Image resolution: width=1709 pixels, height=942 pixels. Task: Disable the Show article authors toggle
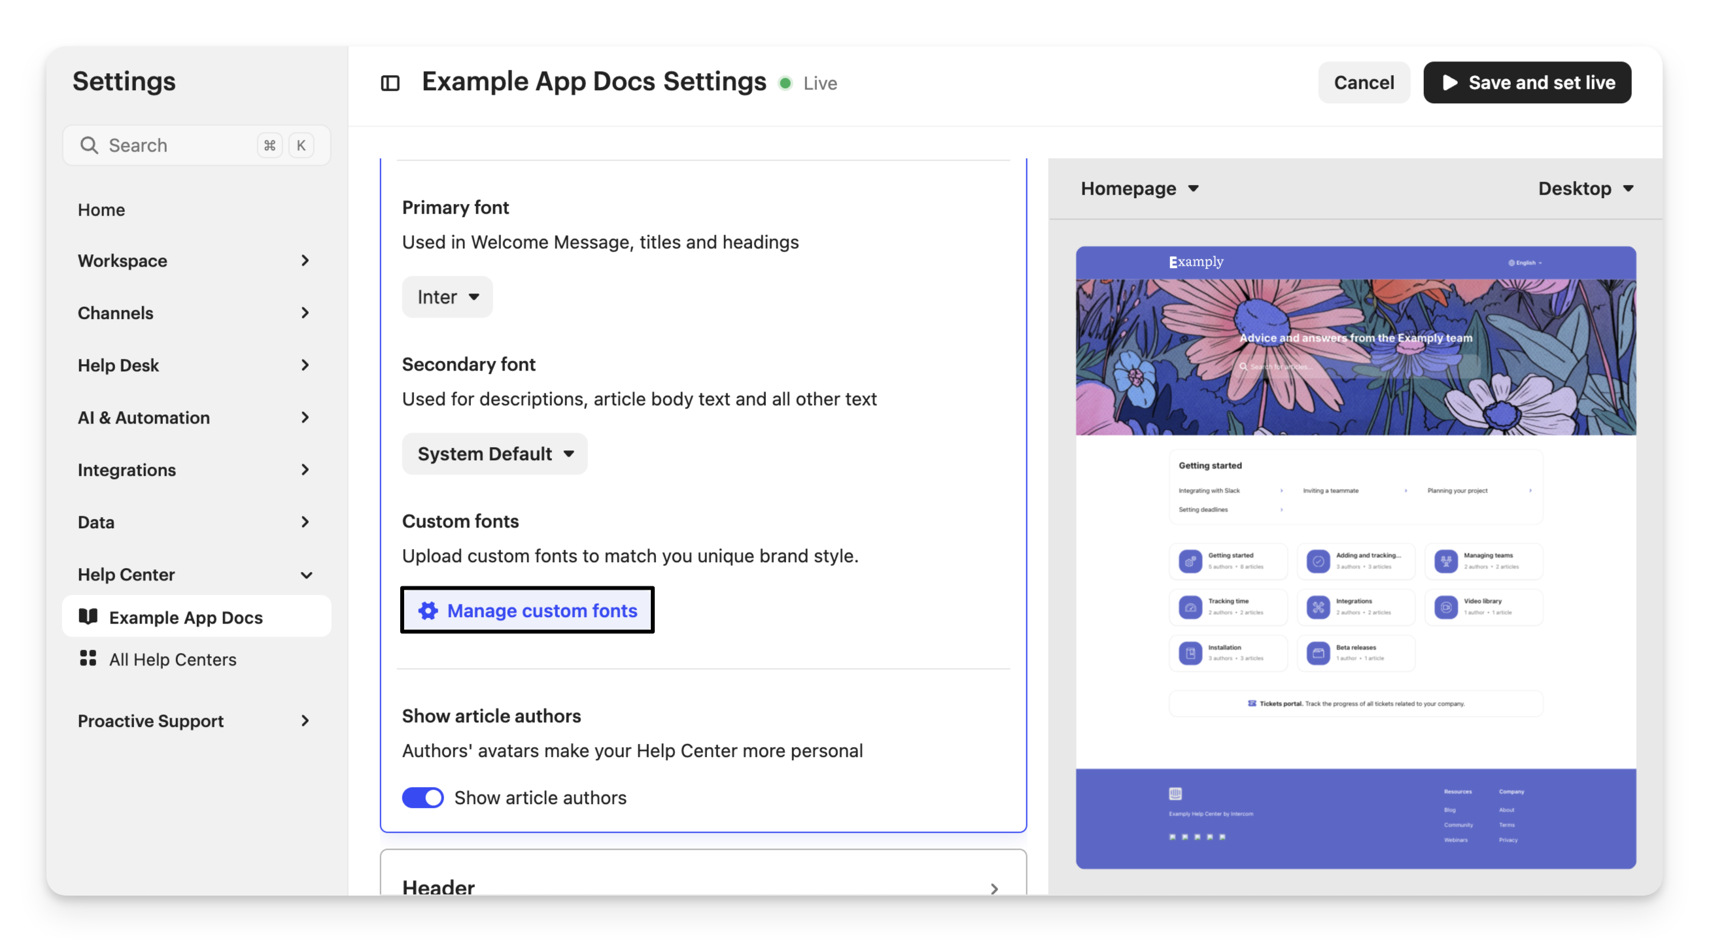[423, 798]
